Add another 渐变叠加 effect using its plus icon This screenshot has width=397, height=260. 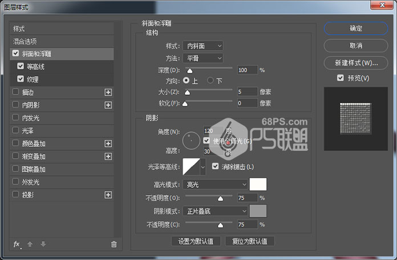(108, 156)
